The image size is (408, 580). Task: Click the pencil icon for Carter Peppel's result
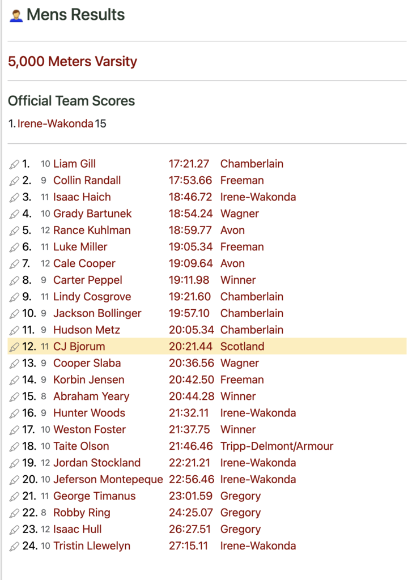point(14,280)
